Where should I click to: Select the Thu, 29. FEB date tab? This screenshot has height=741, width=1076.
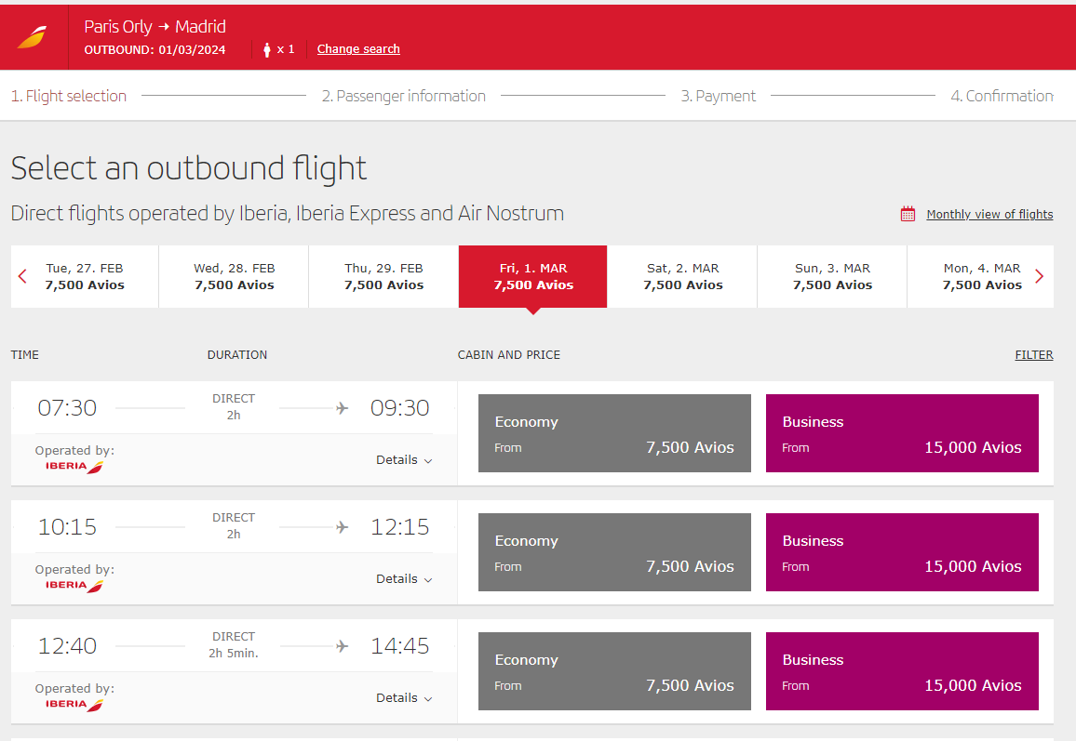383,276
